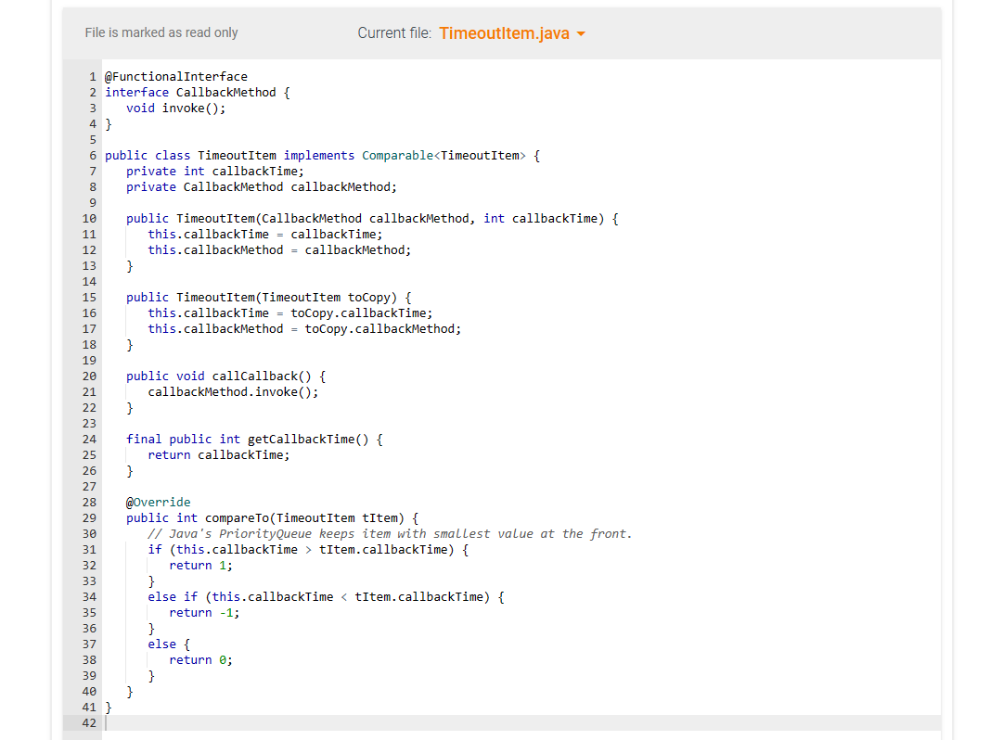1003x740 pixels.
Task: Select line number 6
Action: tap(92, 155)
